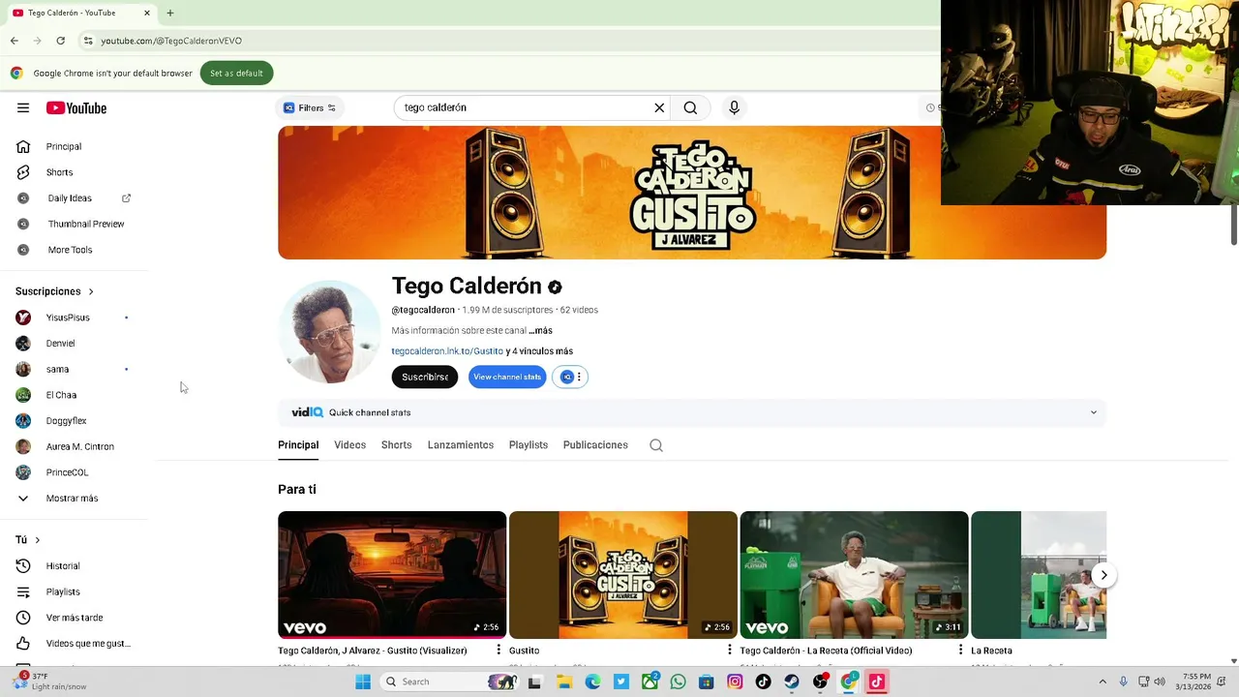
Task: Show hidden system tray icons
Action: point(1103,682)
